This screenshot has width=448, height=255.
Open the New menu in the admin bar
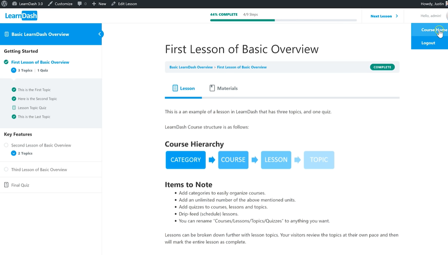[93, 3]
